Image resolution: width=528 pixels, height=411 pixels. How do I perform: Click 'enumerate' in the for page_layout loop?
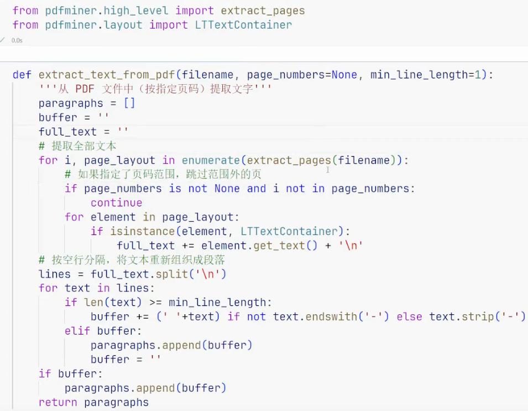[211, 160]
